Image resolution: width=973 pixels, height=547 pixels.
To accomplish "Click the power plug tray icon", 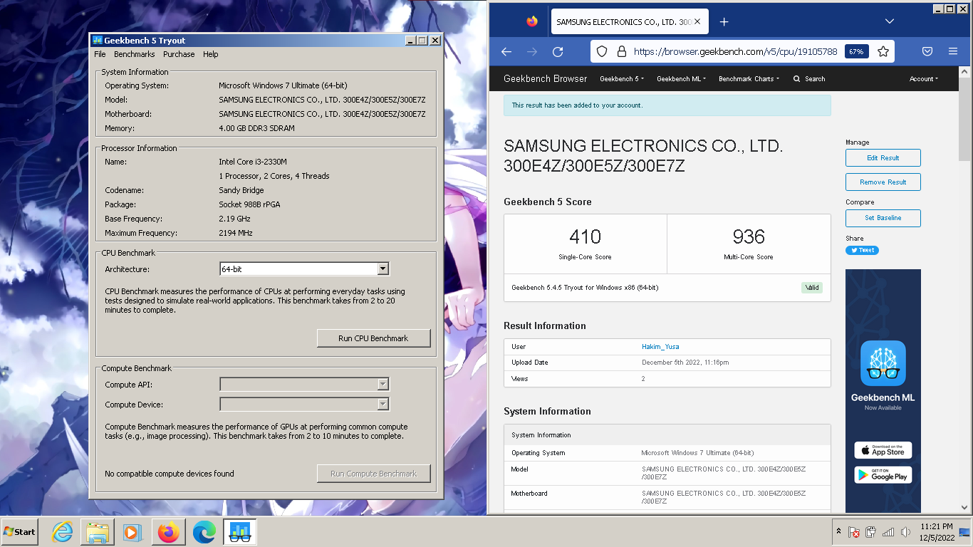I will coord(870,531).
